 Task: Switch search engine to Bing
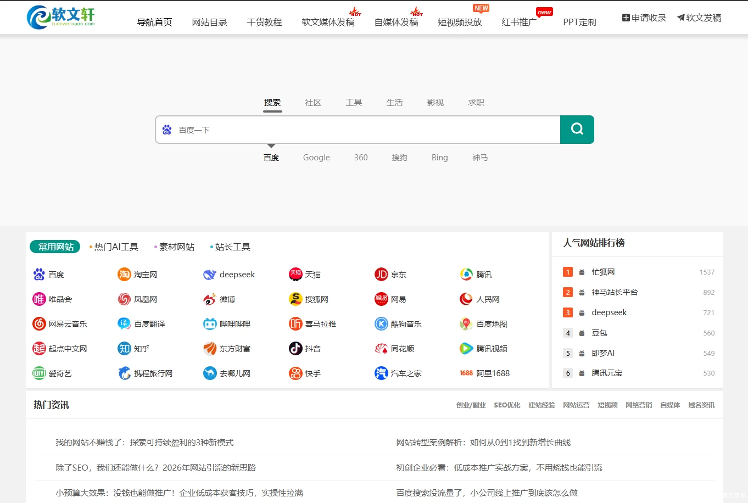[439, 158]
